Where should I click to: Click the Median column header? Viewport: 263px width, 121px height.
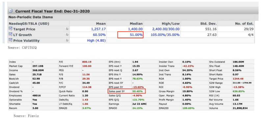point(136,24)
